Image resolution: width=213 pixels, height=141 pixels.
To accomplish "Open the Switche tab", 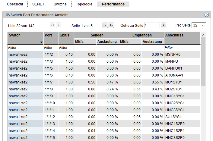I will pyautogui.click(x=60, y=4).
